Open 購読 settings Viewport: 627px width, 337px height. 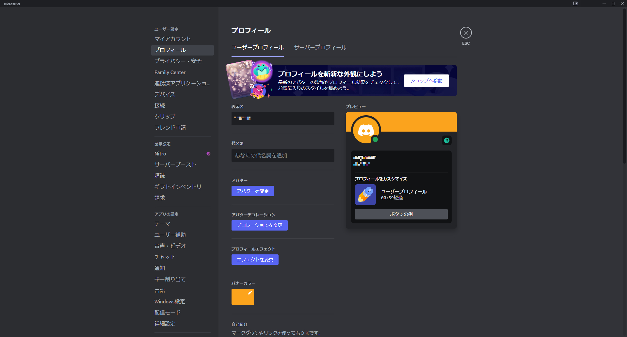pyautogui.click(x=182, y=176)
